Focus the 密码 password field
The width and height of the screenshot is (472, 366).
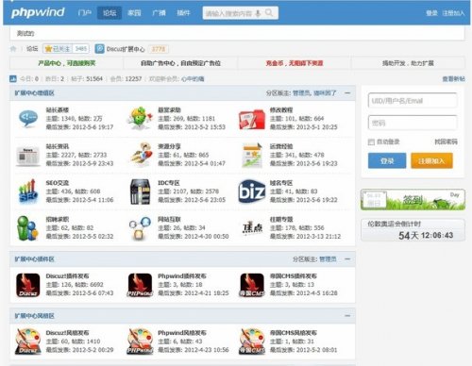413,123
